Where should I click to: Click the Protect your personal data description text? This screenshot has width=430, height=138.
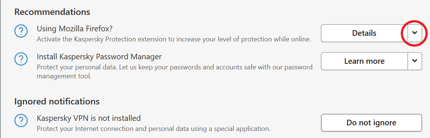click(x=175, y=72)
